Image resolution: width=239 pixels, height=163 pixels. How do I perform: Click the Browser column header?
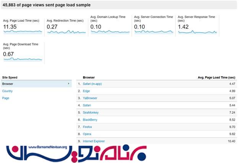coord(89,77)
